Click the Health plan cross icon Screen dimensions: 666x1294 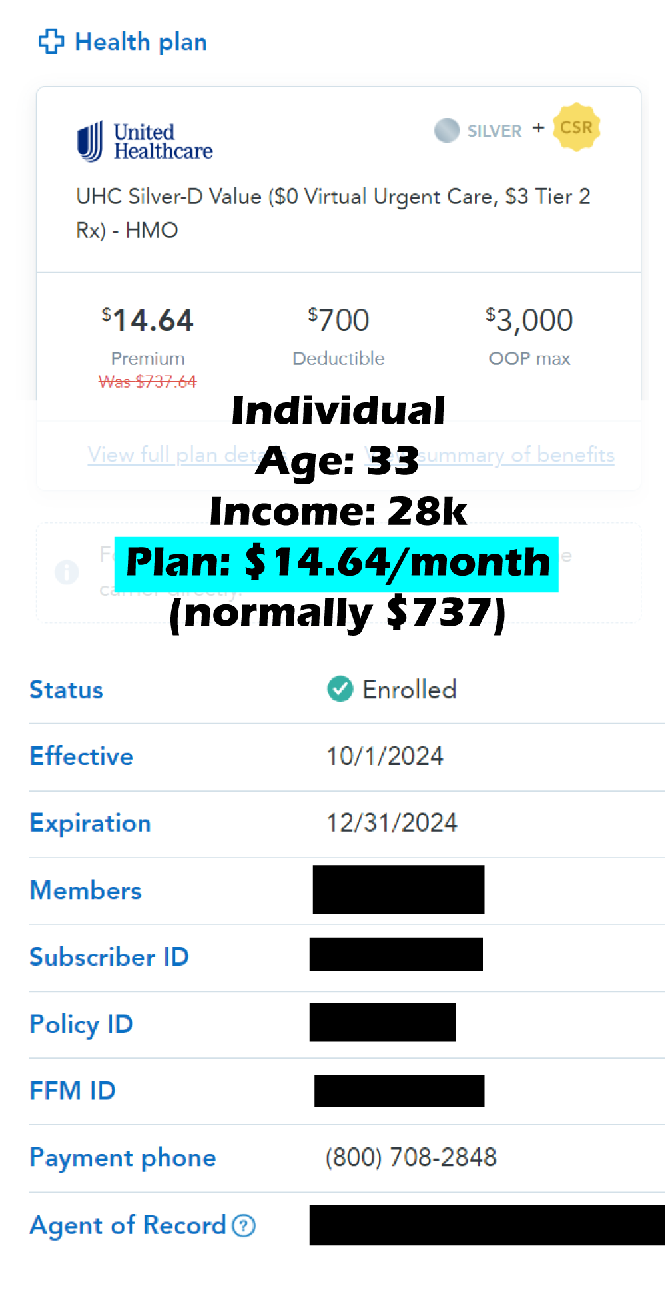(51, 41)
